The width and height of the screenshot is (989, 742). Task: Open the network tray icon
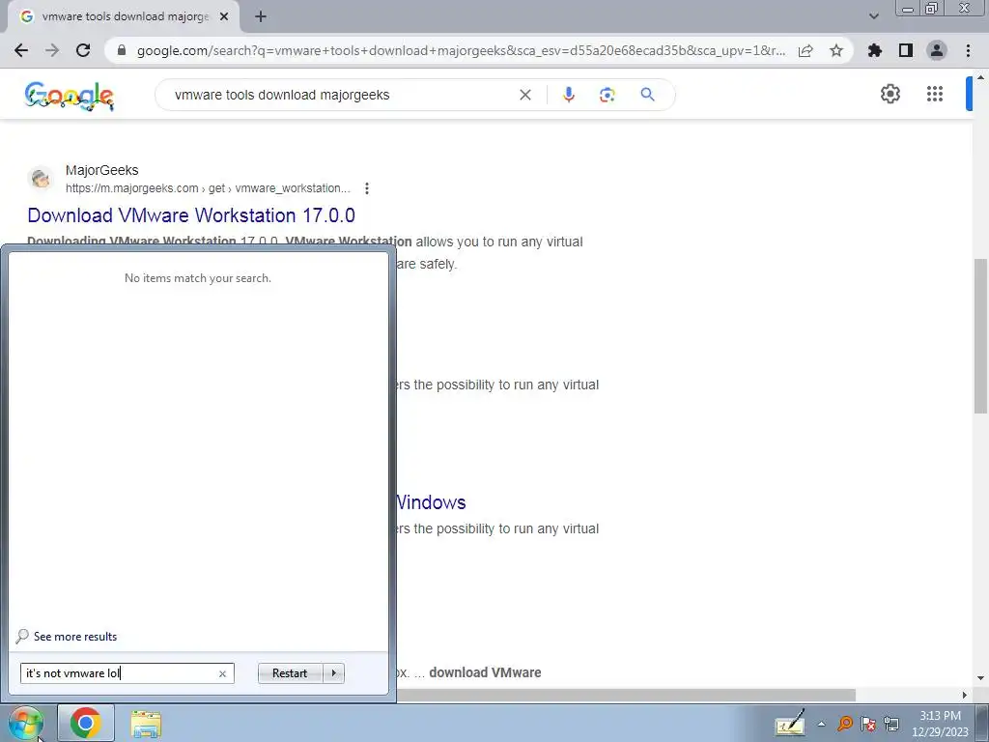pyautogui.click(x=891, y=724)
